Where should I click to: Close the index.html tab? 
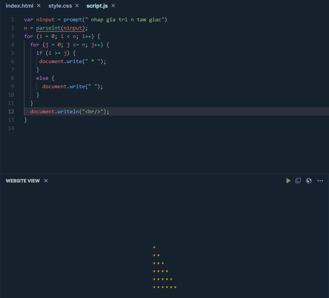coord(39,6)
